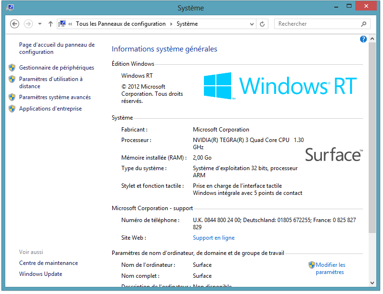Screen dimensions: 383x294
Task: Click the shield icon beside Paramètres d'utilisation à distance
Action: pyautogui.click(x=12, y=79)
